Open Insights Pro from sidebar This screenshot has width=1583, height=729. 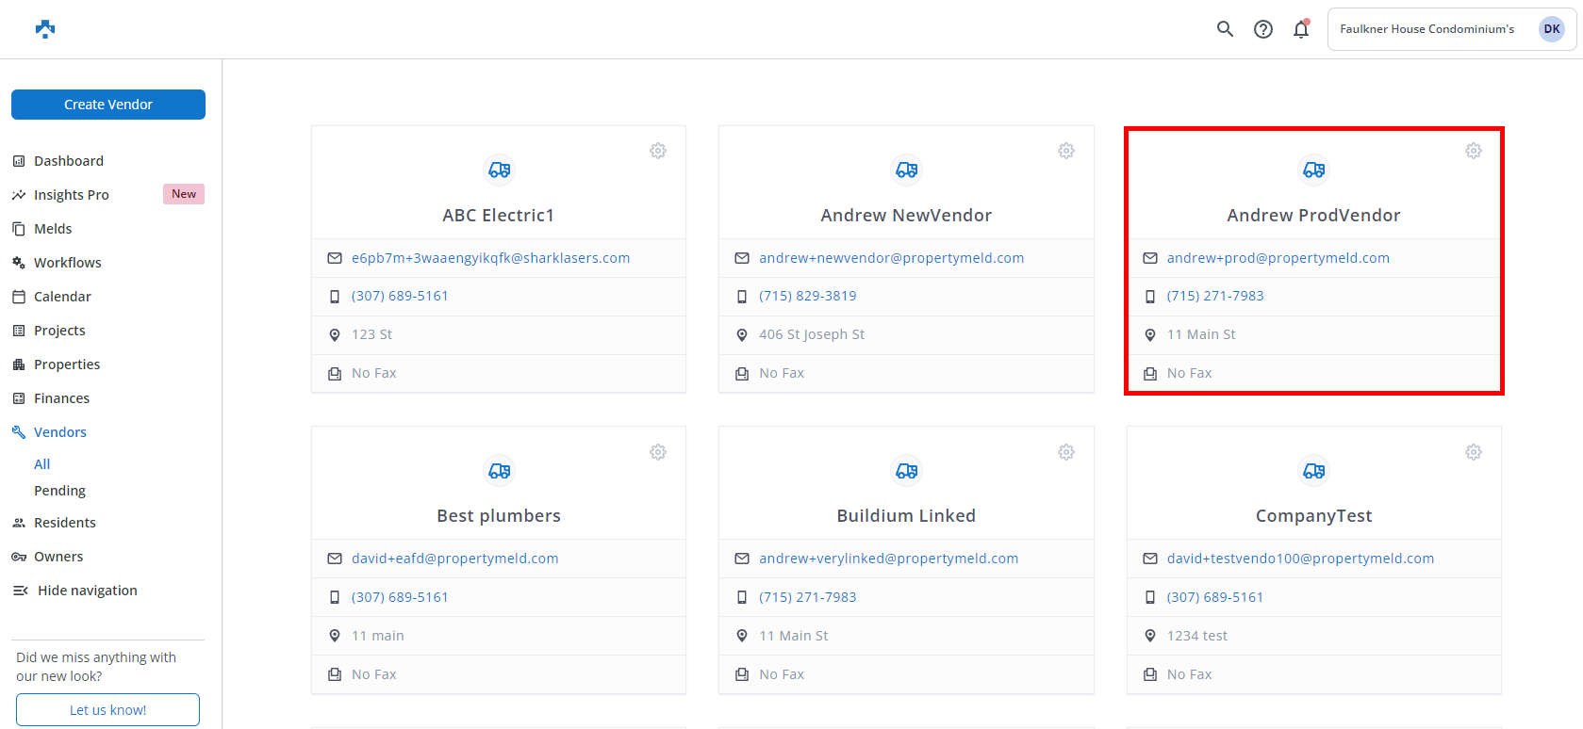pyautogui.click(x=71, y=195)
